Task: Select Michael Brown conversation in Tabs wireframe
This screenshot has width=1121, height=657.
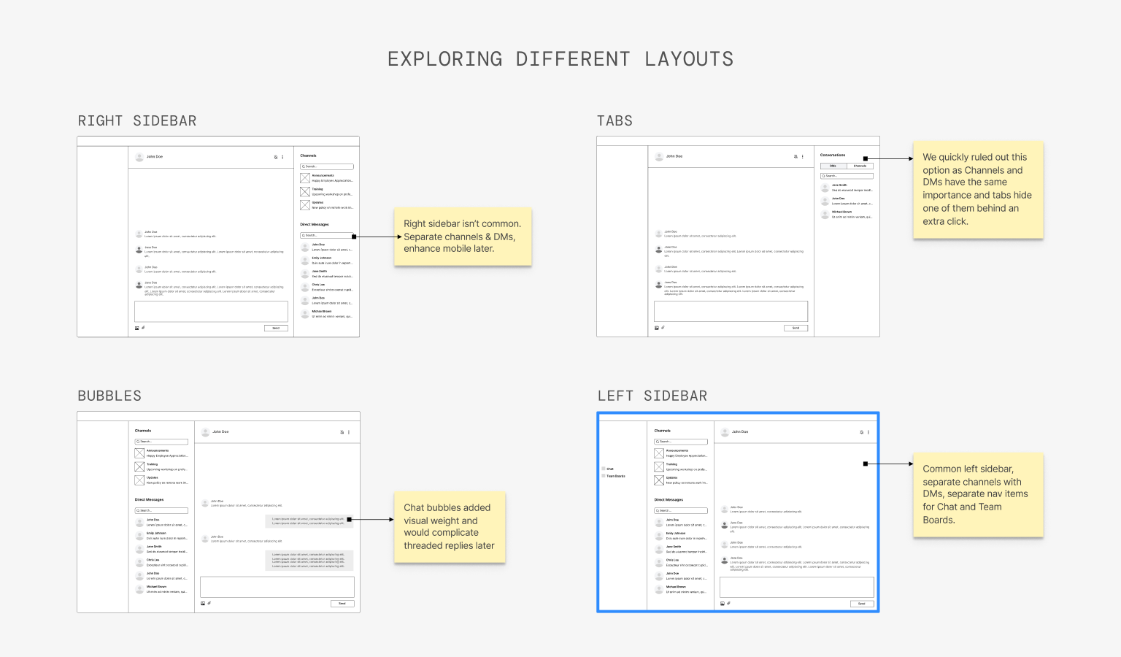Action: click(847, 215)
